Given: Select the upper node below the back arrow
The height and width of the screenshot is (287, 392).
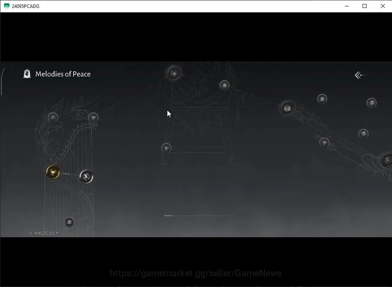Looking at the screenshot, I should pyautogui.click(x=371, y=103).
